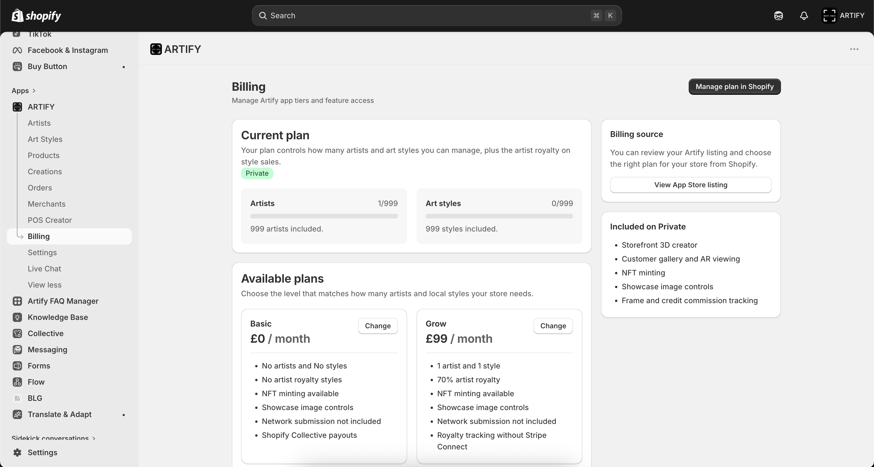Screen dimensions: 874x467
Task: Expand the Apps section chevron
Action: (34, 90)
